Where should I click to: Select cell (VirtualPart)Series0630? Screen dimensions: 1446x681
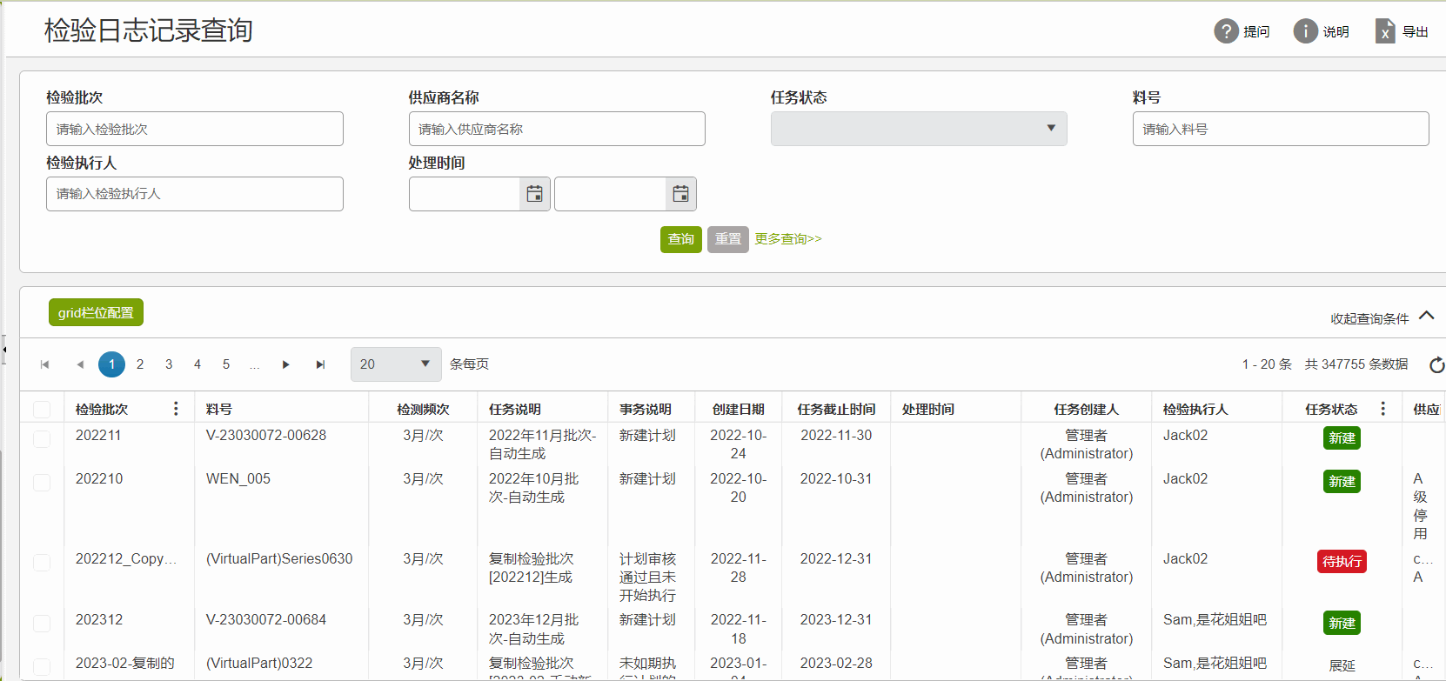[279, 558]
